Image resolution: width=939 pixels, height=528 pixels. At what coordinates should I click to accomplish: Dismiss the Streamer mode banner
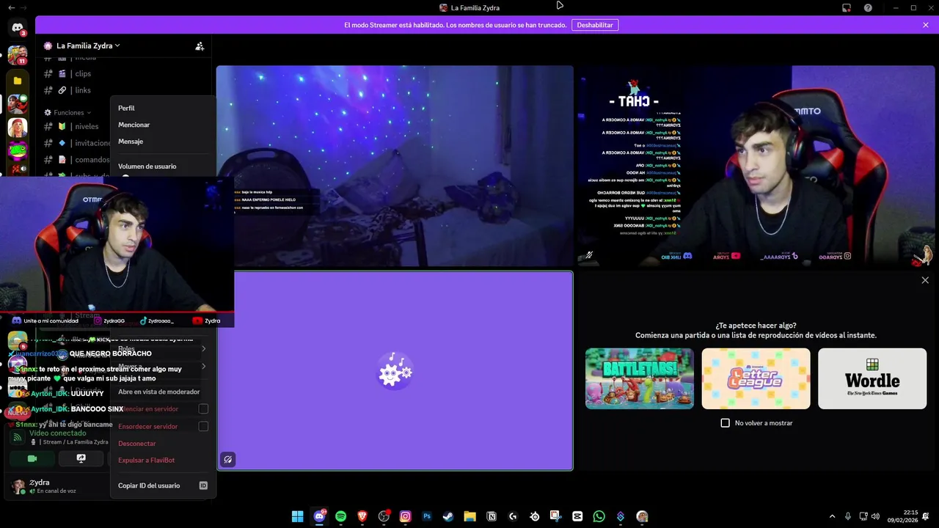point(926,25)
